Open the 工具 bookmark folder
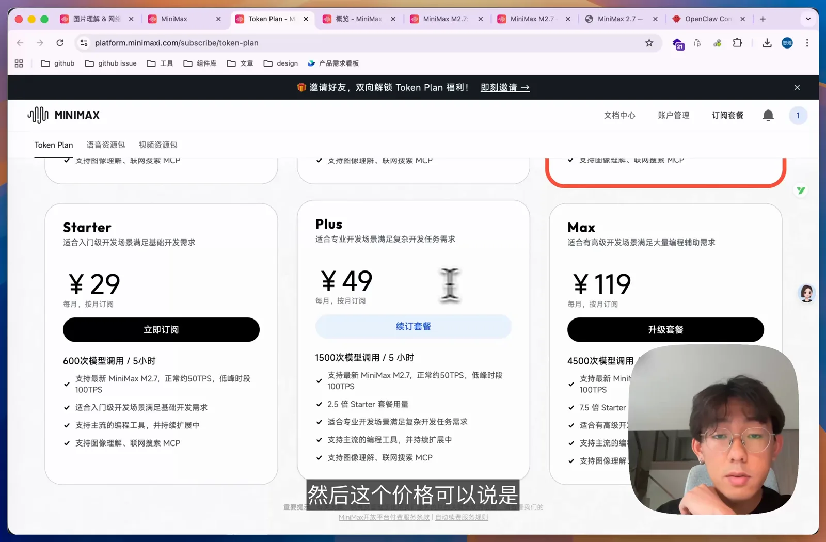Image resolution: width=826 pixels, height=542 pixels. tap(160, 63)
